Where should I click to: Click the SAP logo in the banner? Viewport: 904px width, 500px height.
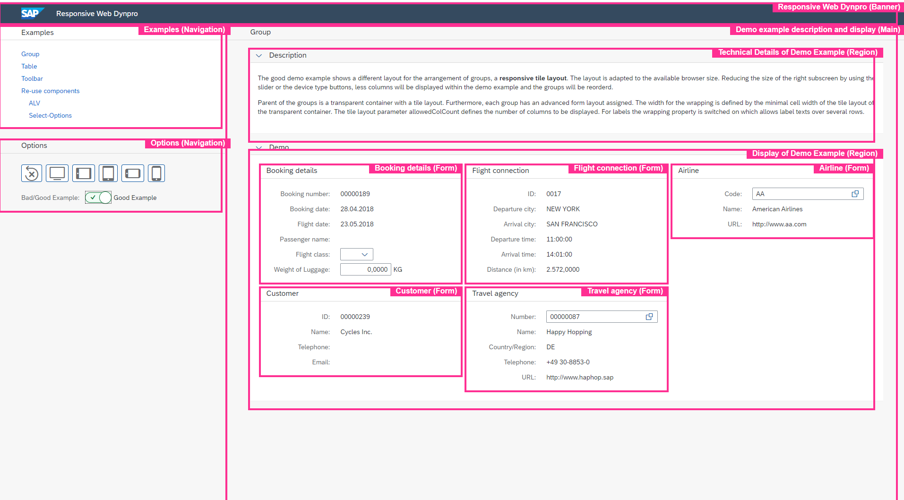click(x=31, y=13)
